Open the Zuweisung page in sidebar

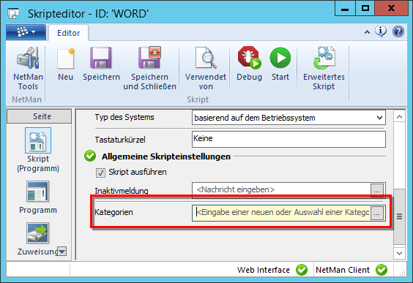[38, 239]
